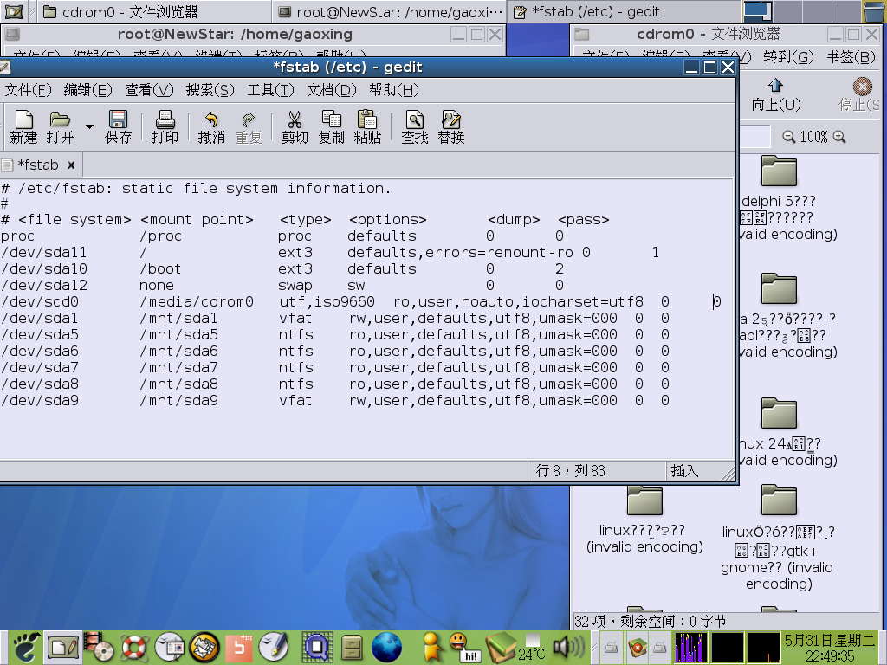The image size is (887, 665).
Task: Open the Help (帮助) menu in gedit
Action: [x=394, y=90]
